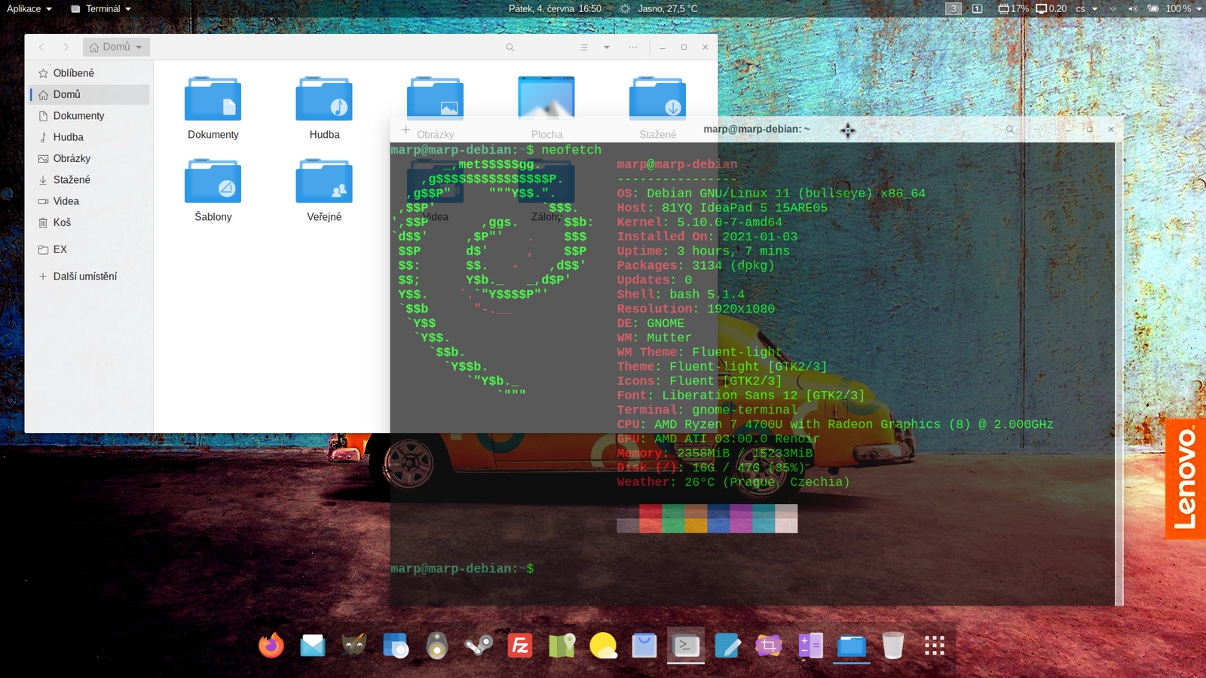This screenshot has height=678, width=1206.
Task: Click the Terminal vertical scrollbar
Action: [1119, 374]
